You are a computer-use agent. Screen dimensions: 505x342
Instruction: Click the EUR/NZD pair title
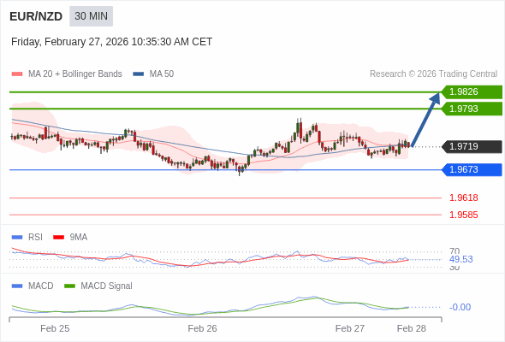coord(36,16)
